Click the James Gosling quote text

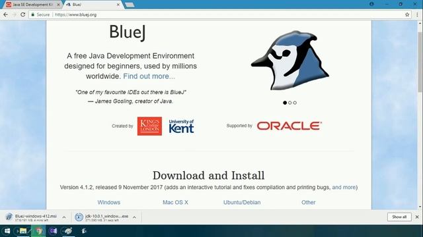pyautogui.click(x=131, y=97)
